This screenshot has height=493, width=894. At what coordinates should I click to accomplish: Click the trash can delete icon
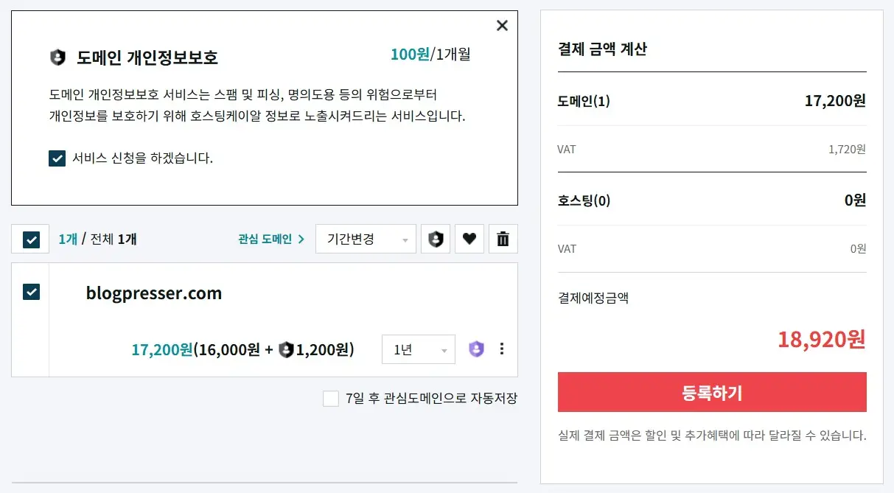point(503,239)
